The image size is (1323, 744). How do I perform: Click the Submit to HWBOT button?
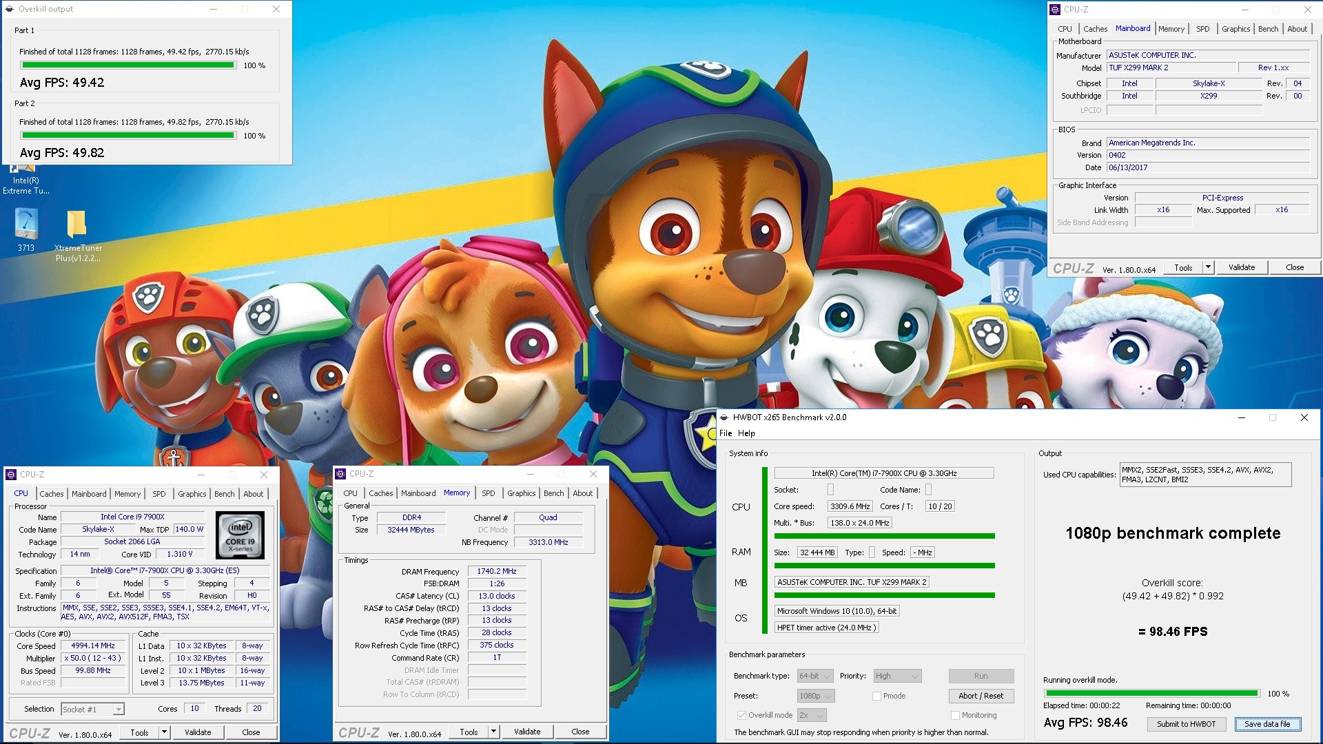(x=1186, y=724)
